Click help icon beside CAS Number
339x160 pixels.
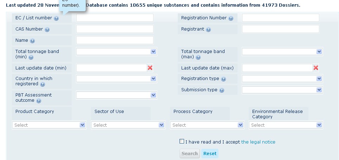click(47, 29)
